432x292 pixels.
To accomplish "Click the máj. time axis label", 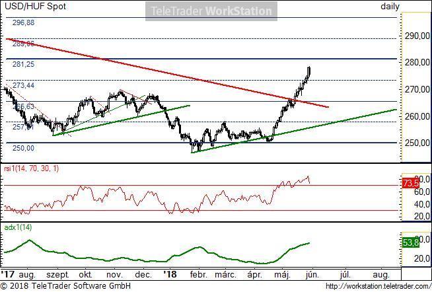I will (x=283, y=275).
